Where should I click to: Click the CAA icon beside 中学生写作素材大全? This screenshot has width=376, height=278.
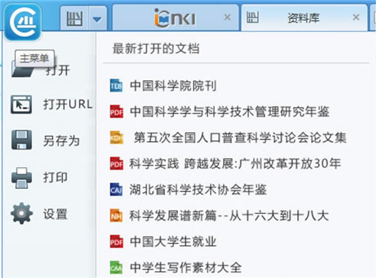click(117, 268)
